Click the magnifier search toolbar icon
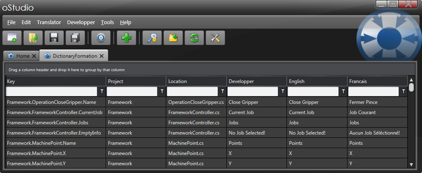 [152, 38]
